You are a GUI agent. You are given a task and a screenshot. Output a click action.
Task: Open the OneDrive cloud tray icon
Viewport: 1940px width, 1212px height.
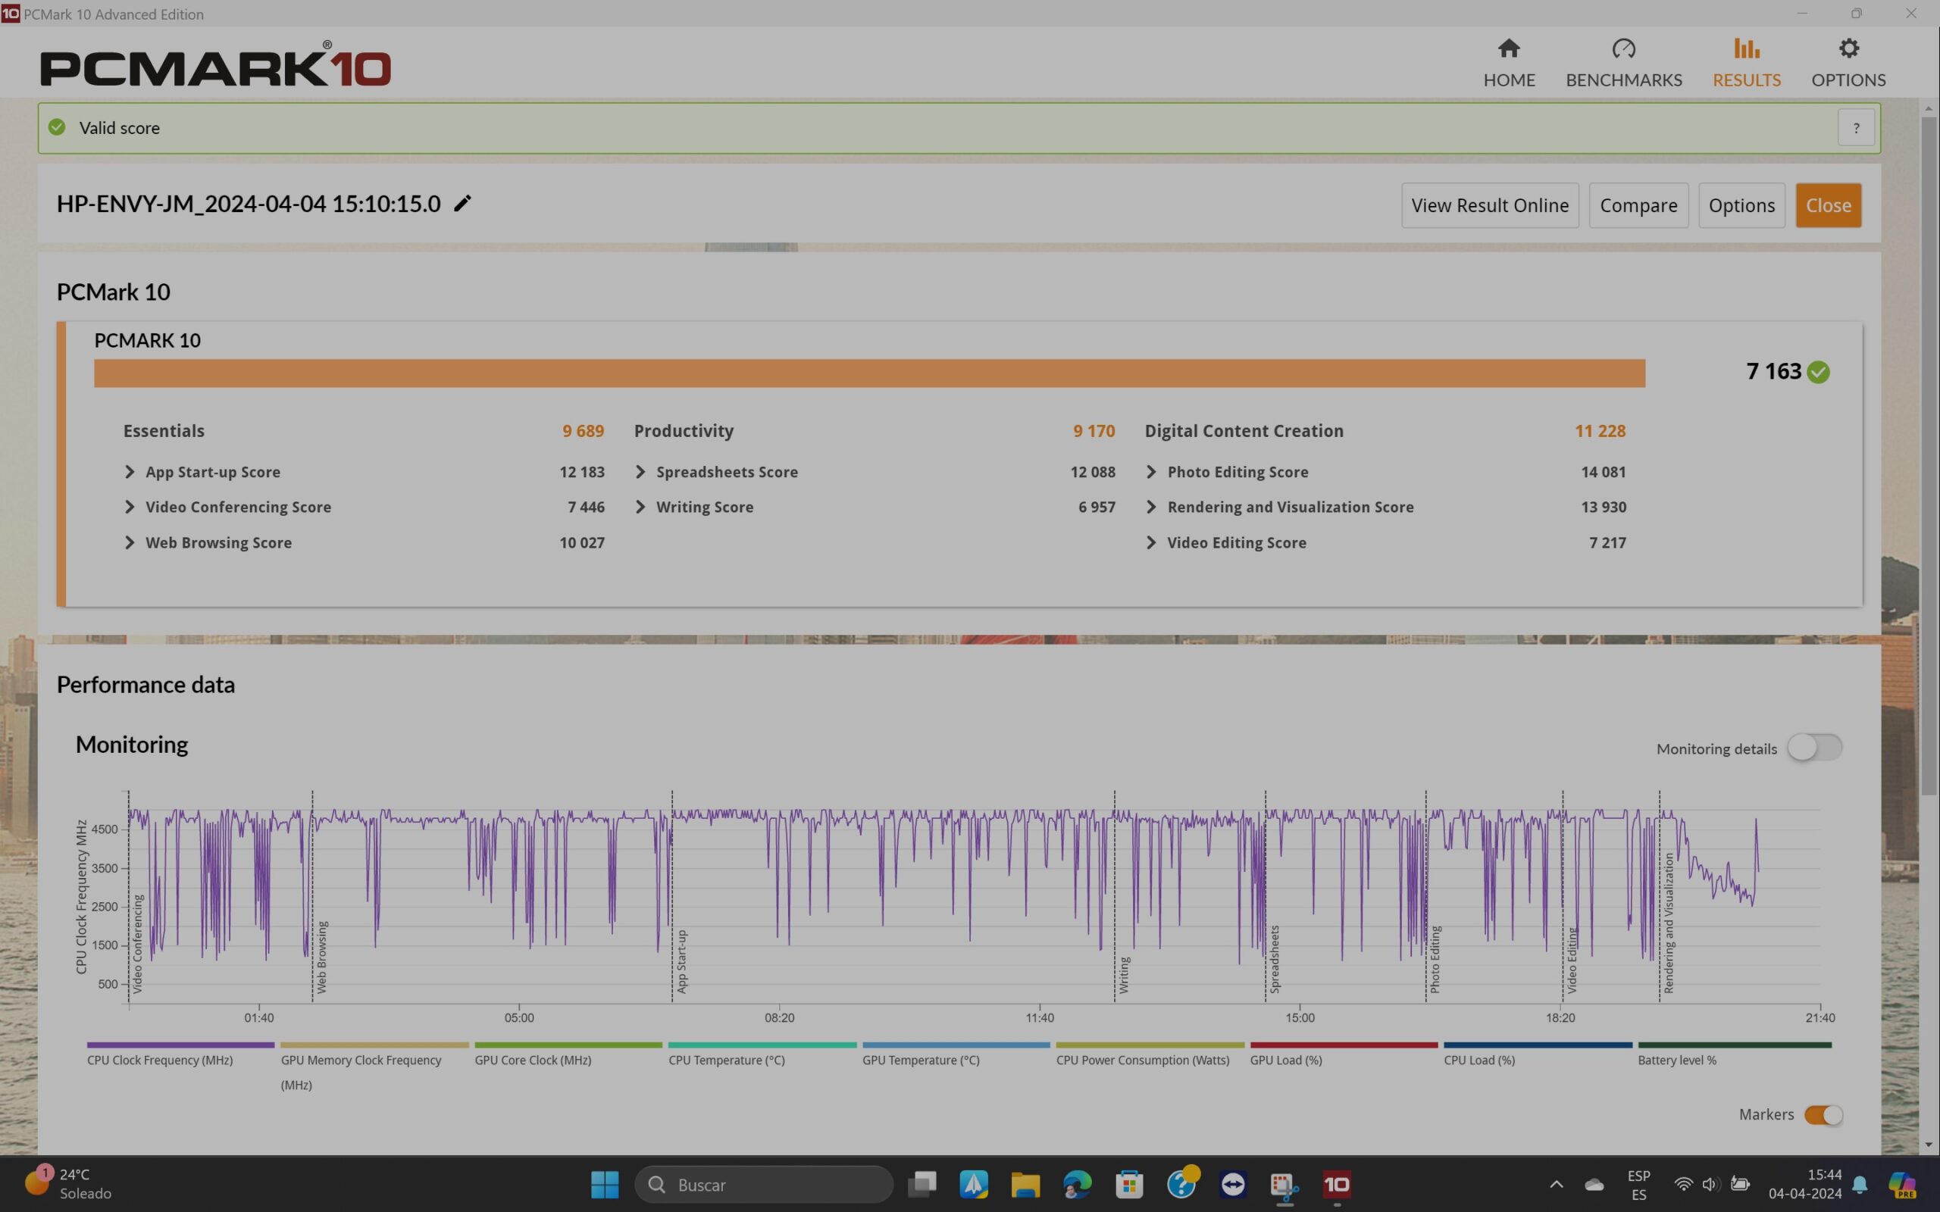tap(1594, 1185)
